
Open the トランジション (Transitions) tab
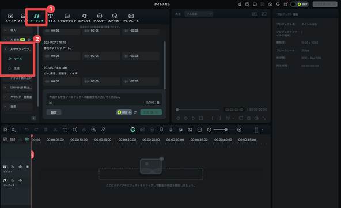pos(67,18)
